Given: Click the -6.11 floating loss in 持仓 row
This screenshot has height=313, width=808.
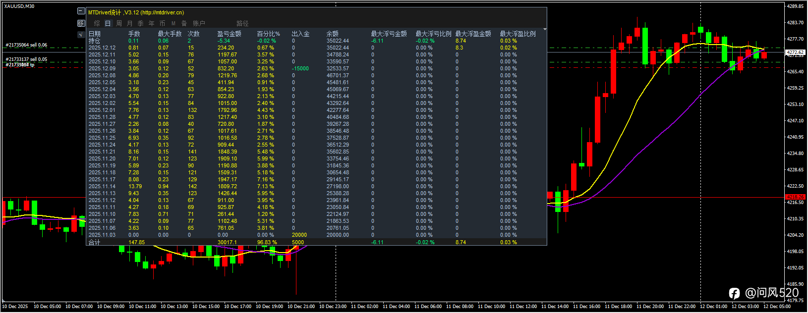Looking at the screenshot, I should pyautogui.click(x=378, y=41).
